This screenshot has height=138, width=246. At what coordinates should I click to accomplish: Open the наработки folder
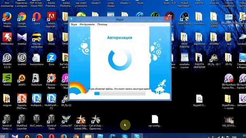tap(199, 39)
